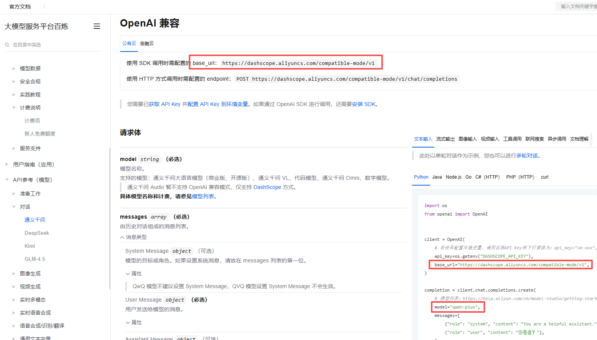Viewport: 597px width, 340px height.
Task: Open the 流式输出 example tab
Action: [x=445, y=139]
